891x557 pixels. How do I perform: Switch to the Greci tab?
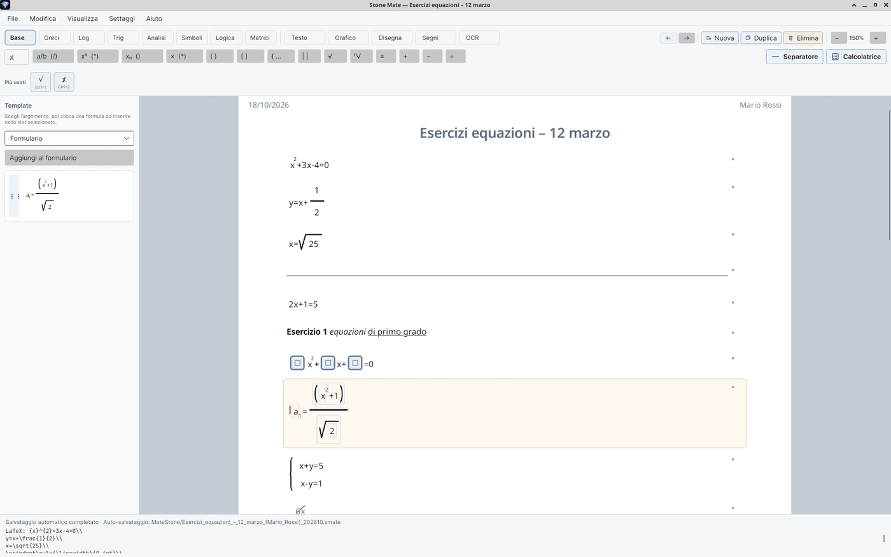(x=55, y=38)
